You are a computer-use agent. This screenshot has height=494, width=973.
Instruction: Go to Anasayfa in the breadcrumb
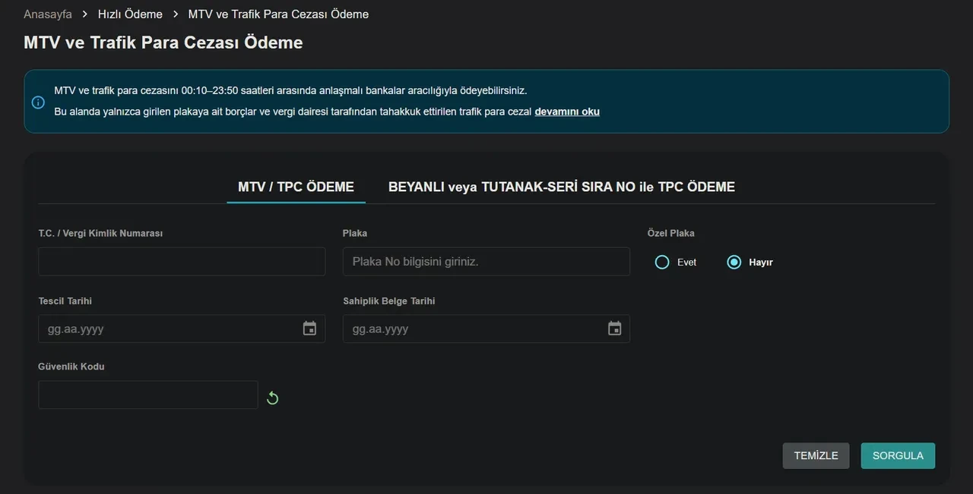(48, 14)
